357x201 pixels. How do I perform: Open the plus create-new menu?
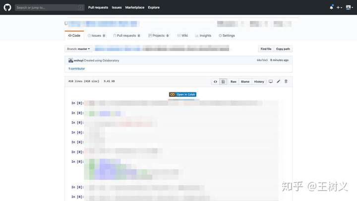click(339, 7)
